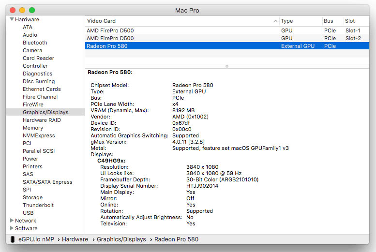Open the Bluetooth hardware entry
This screenshot has width=376, height=252.
click(35, 43)
